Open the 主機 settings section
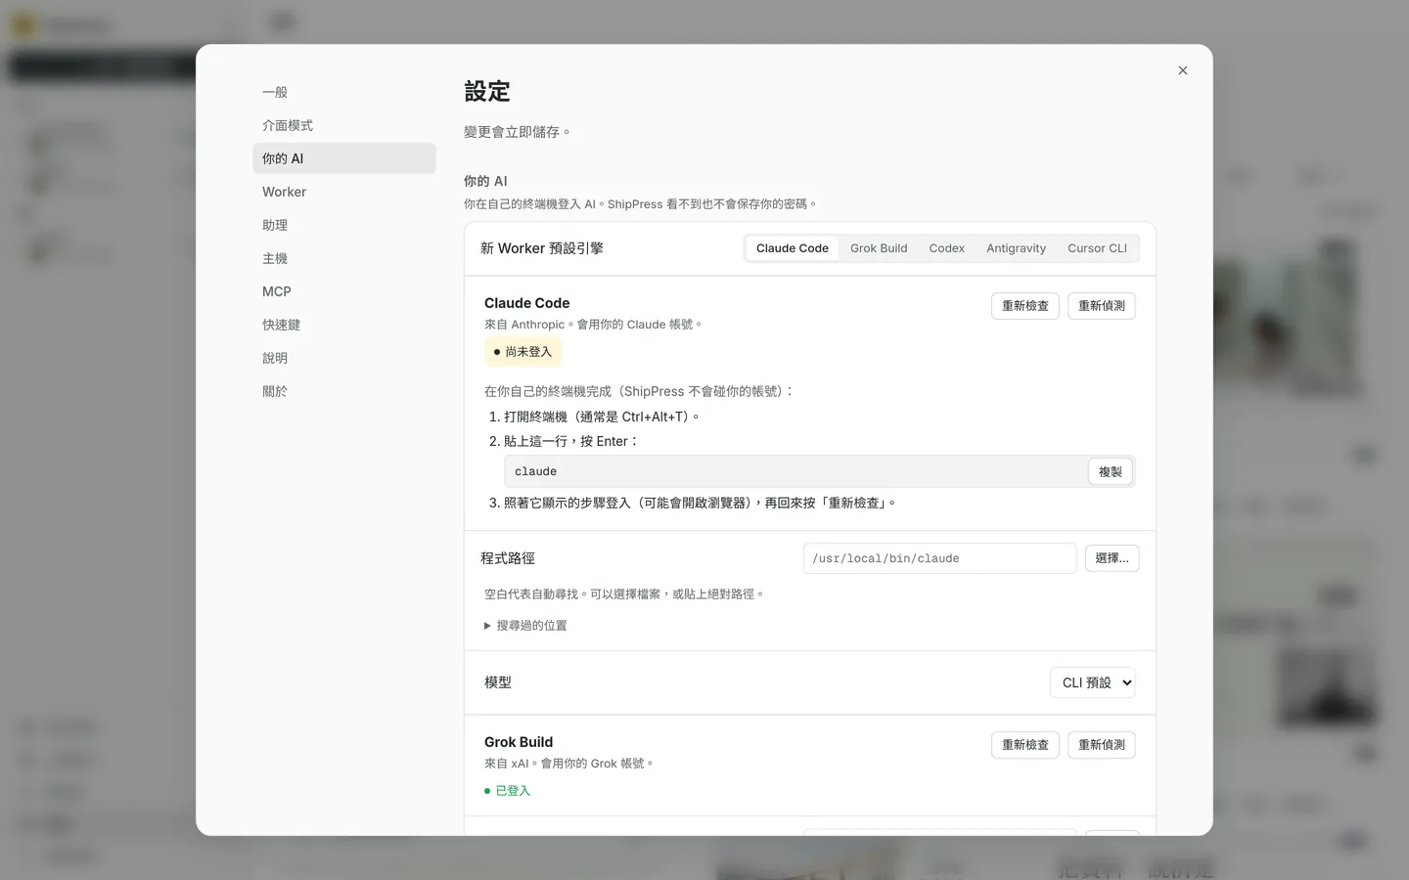 point(343,258)
